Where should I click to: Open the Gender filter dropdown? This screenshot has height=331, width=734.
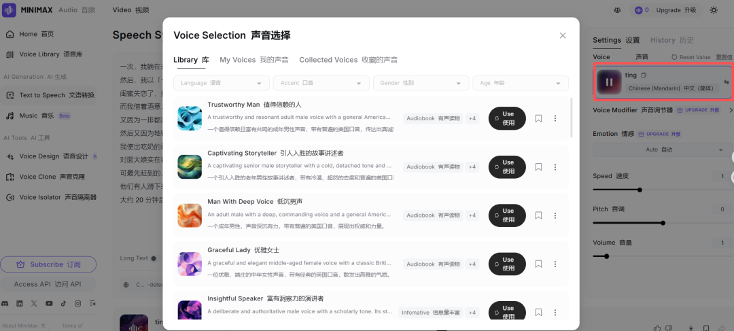click(421, 83)
